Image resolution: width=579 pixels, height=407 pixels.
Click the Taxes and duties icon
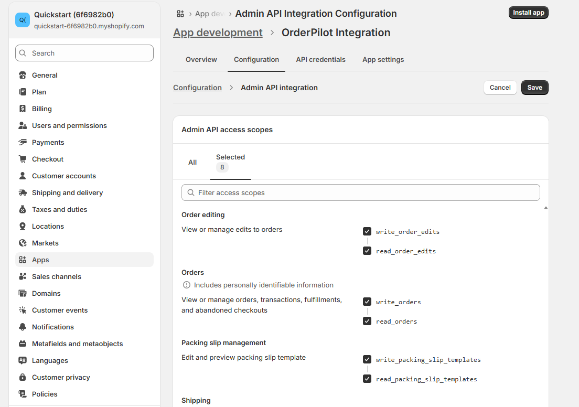point(23,209)
